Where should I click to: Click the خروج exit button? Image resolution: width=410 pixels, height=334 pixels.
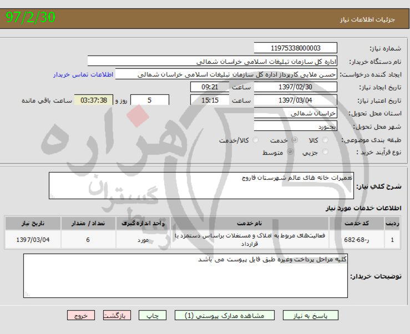pos(81,316)
